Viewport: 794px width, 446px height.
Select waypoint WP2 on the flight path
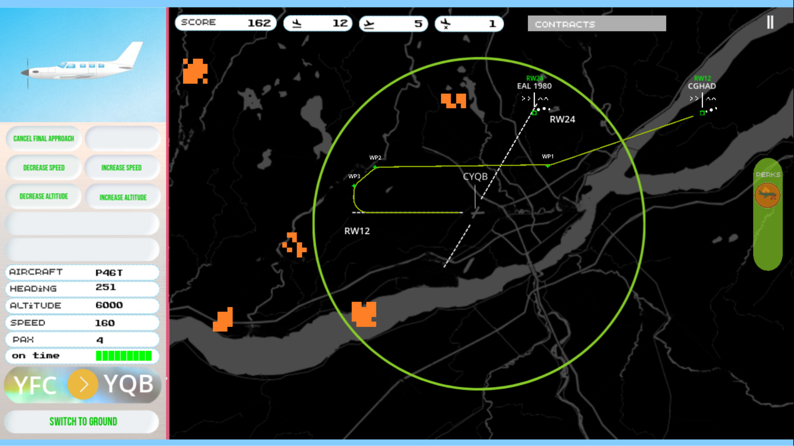[375, 166]
